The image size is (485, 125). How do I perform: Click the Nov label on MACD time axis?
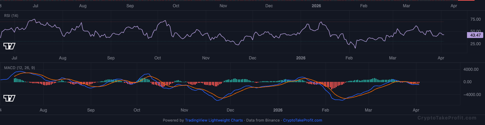point(184,110)
